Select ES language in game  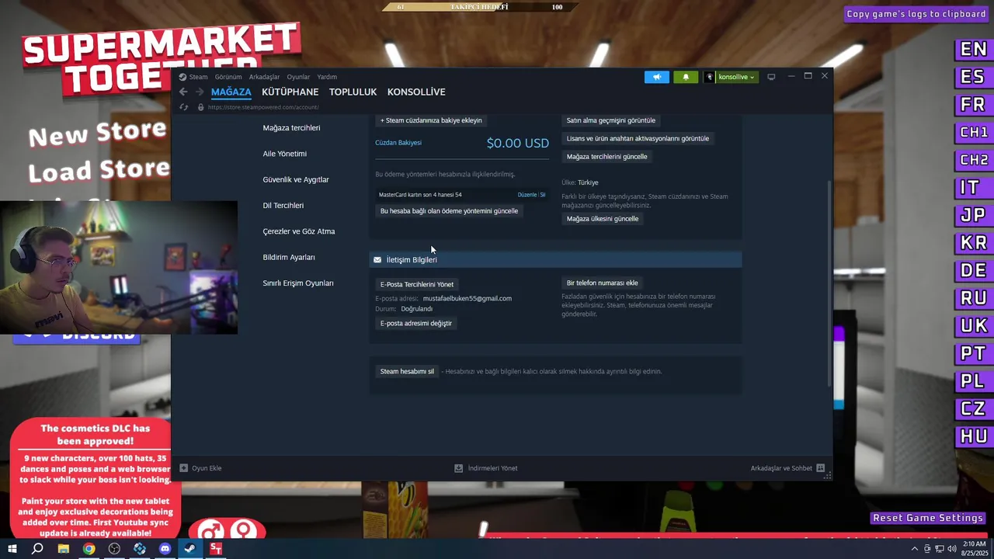(974, 77)
